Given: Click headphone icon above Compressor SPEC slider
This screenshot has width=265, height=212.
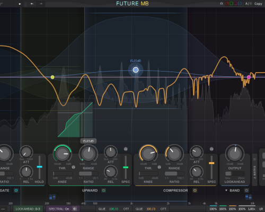Looking at the screenshot, I should (x=211, y=149).
